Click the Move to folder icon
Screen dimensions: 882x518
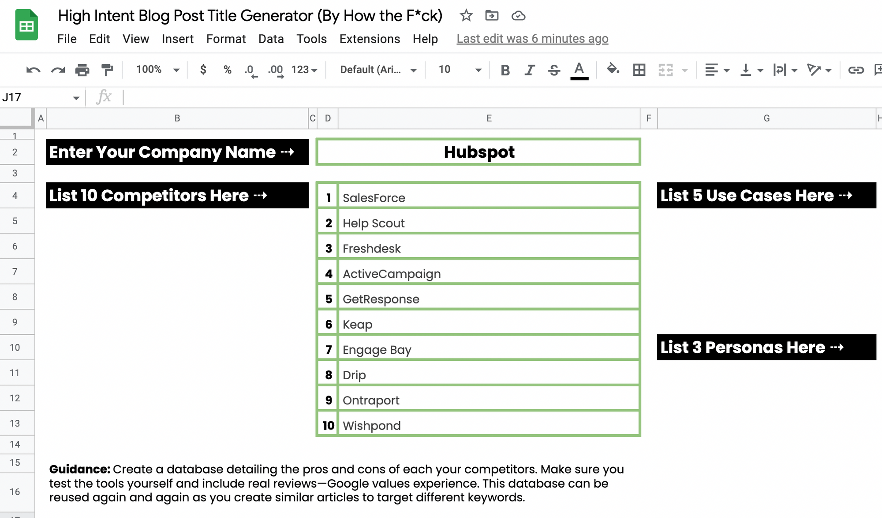tap(492, 16)
